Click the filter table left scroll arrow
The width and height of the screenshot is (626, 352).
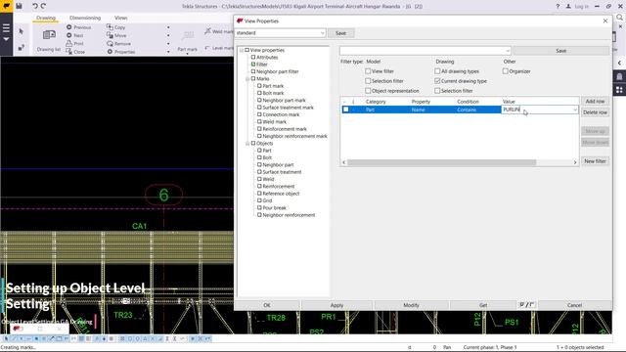pyautogui.click(x=343, y=162)
